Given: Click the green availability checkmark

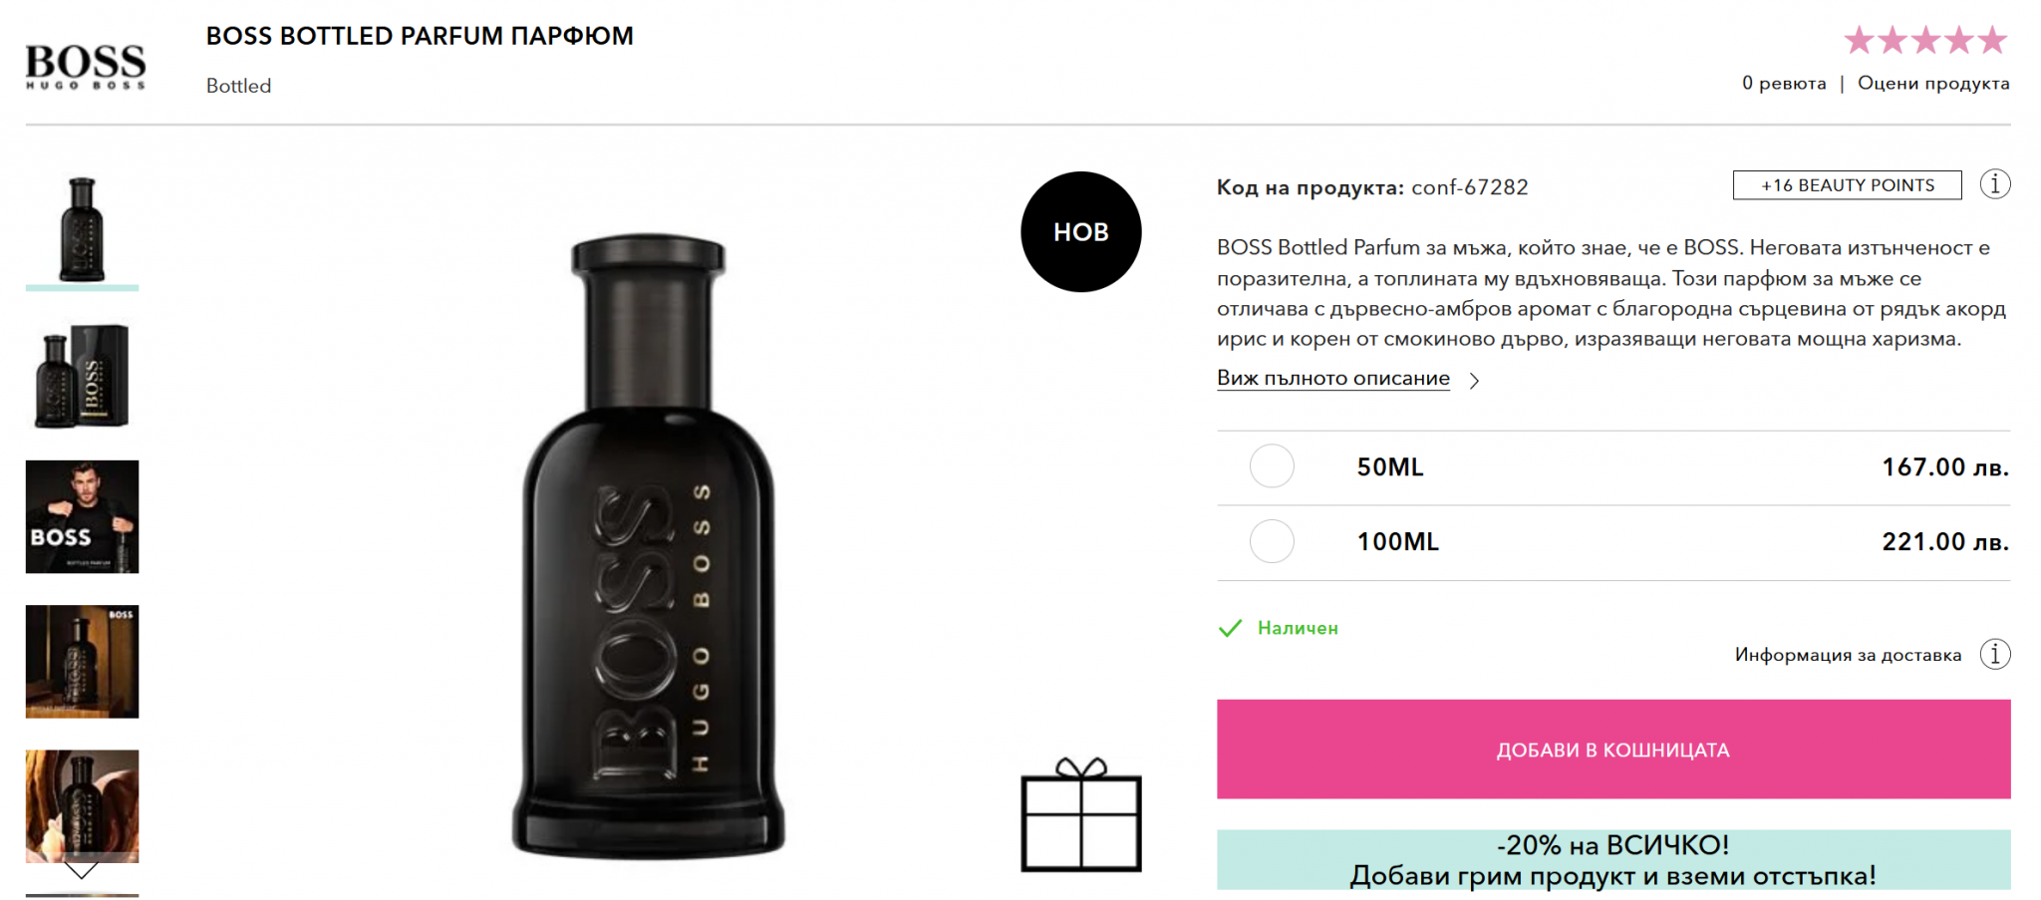Looking at the screenshot, I should pos(1231,628).
